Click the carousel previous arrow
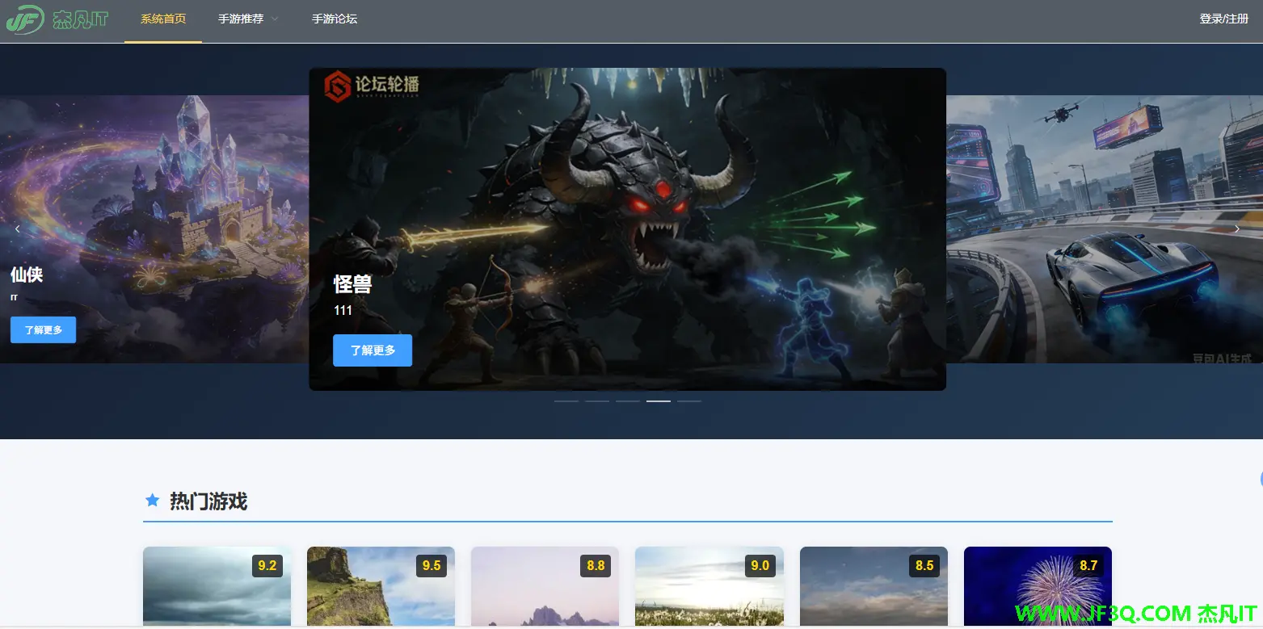 pos(18,229)
